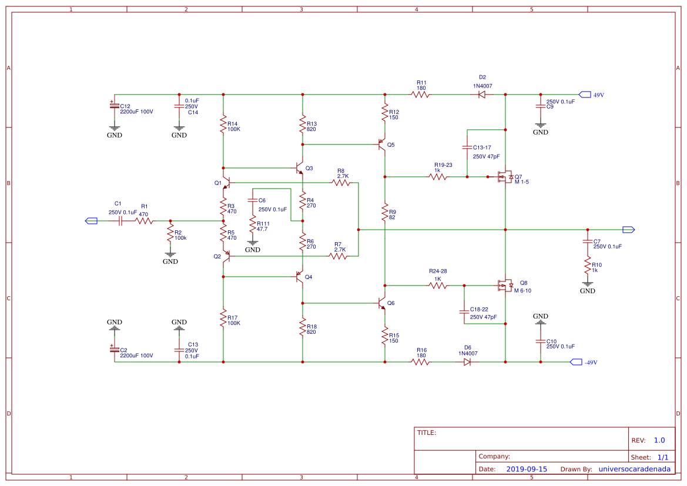
Task: Click the R111 47.7 resistor symbol
Action: (x=252, y=224)
